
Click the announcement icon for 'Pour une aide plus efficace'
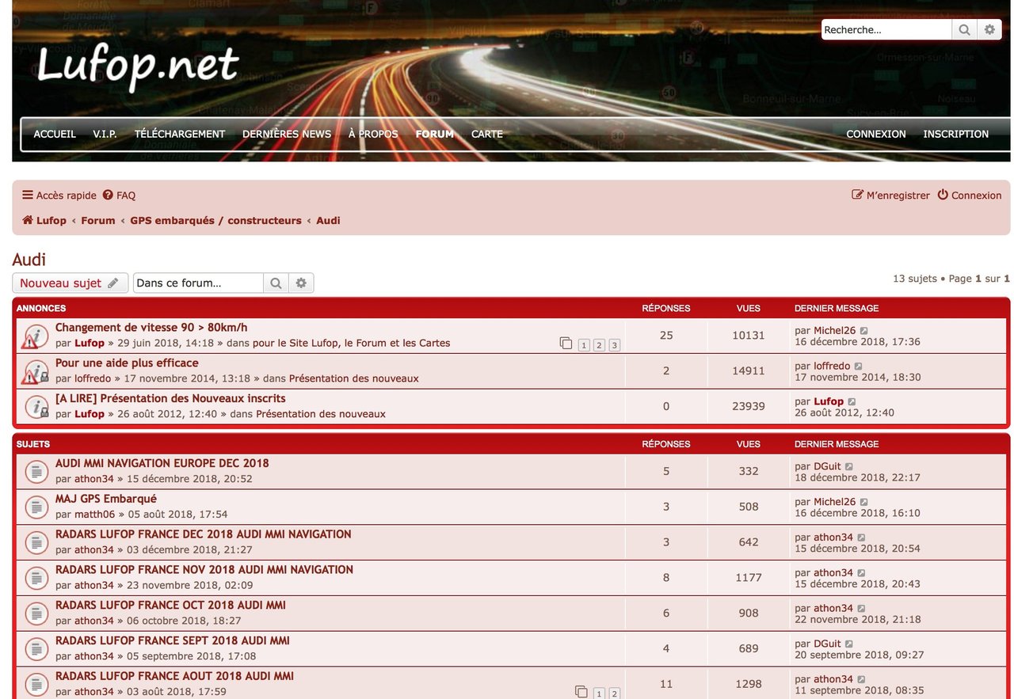36,372
